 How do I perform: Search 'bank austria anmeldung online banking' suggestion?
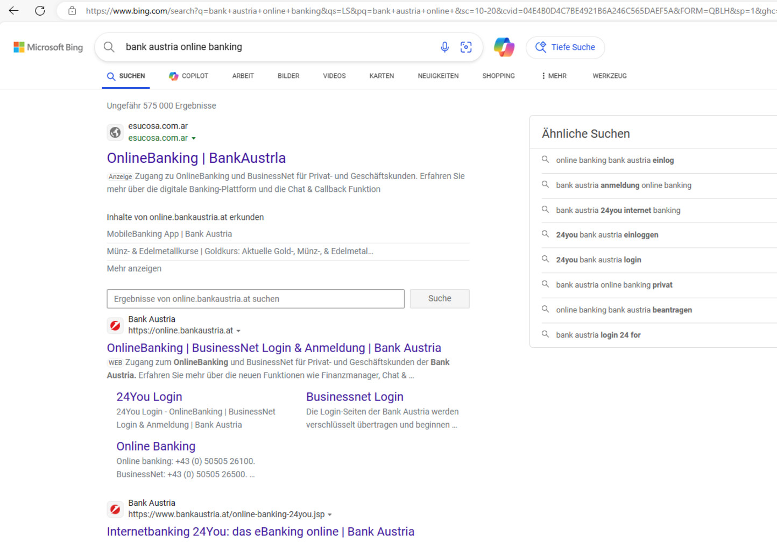pyautogui.click(x=624, y=185)
